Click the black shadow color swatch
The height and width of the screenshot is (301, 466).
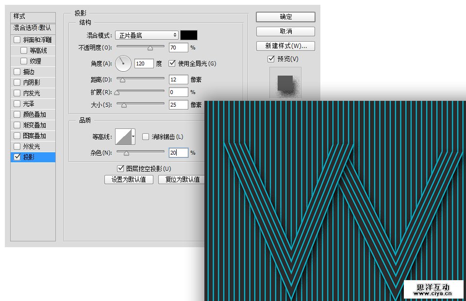click(189, 35)
